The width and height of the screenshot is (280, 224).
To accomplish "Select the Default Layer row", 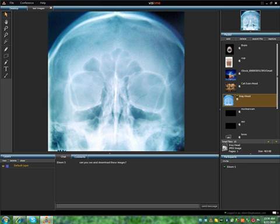I will pos(28,166).
